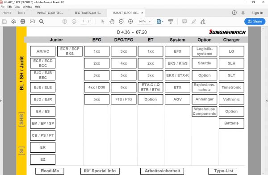
Task: Open the CB / PS / PT box
Action: (43, 135)
